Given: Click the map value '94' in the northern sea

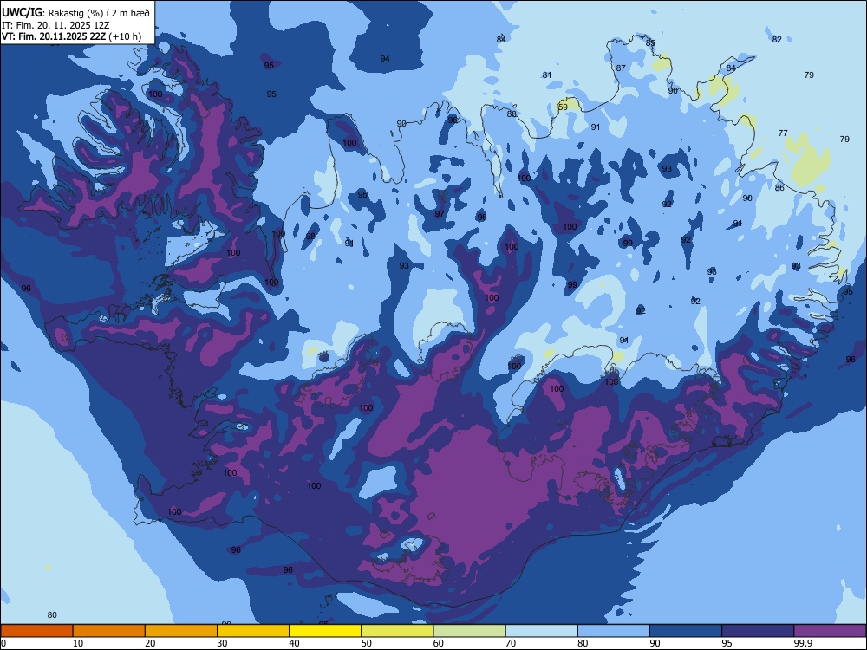Looking at the screenshot, I should [x=385, y=58].
